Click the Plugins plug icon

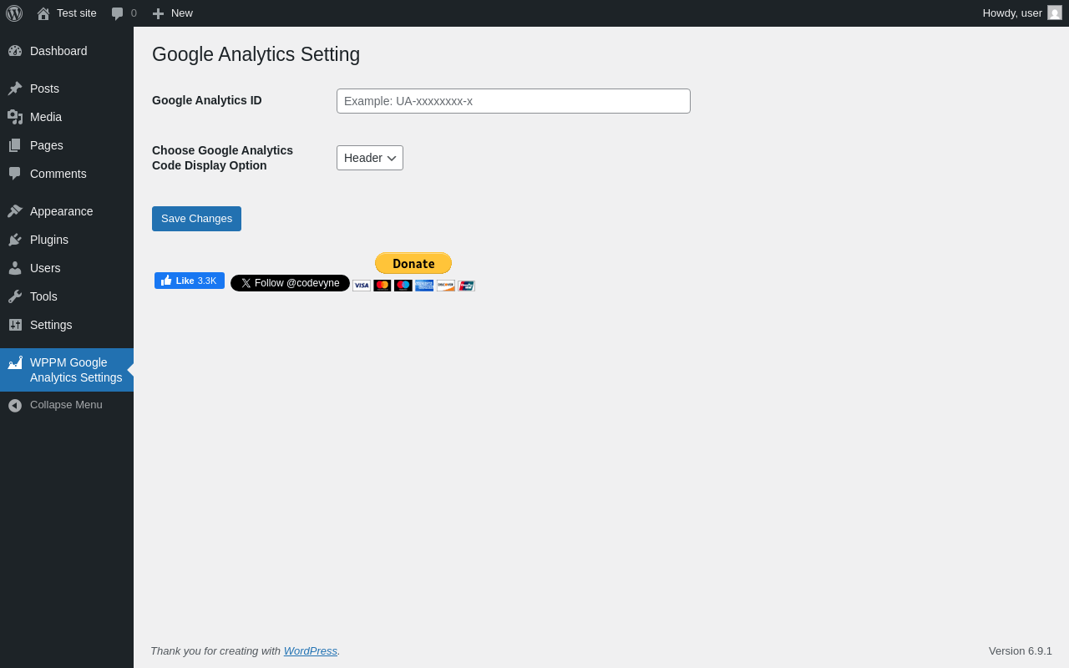(15, 240)
